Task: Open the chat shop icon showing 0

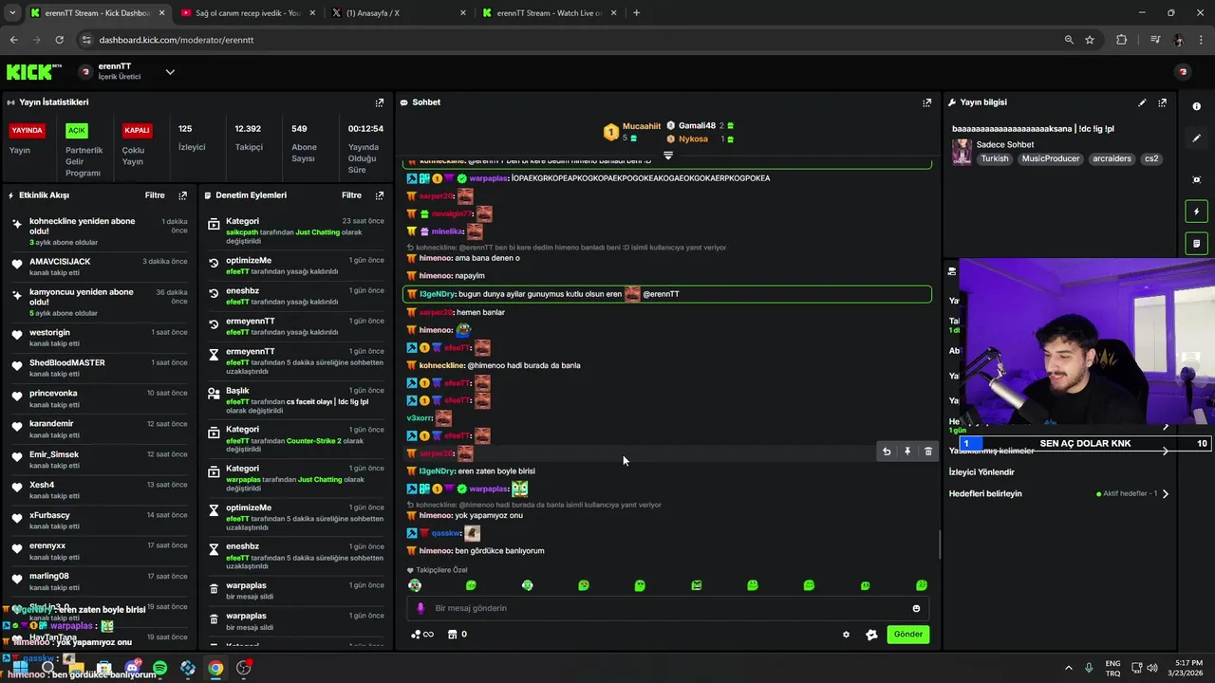Action: (x=458, y=635)
